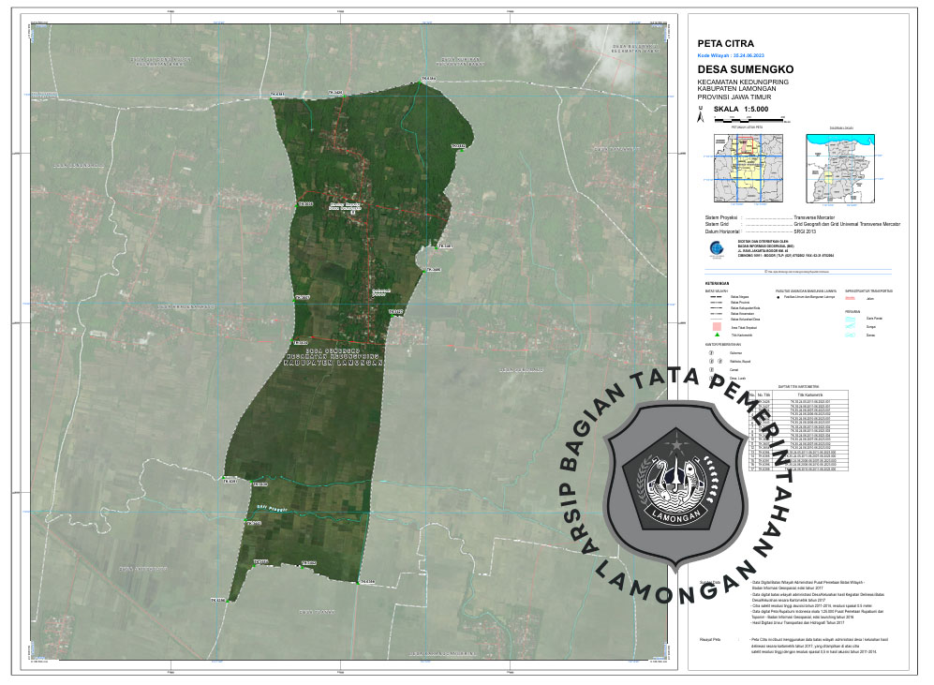Click the scale bar under SKALA 1:5.000
Image resolution: width=934 pixels, height=685 pixels.
click(x=750, y=118)
